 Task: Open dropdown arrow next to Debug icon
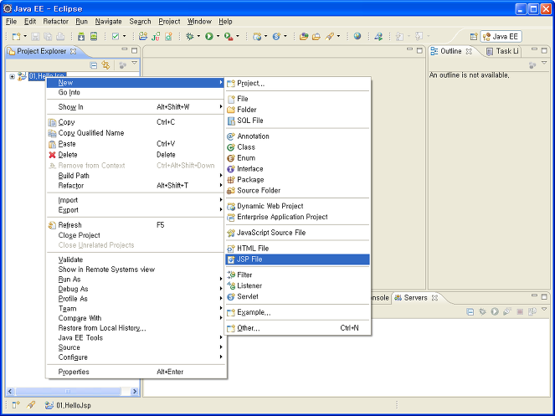pos(198,36)
